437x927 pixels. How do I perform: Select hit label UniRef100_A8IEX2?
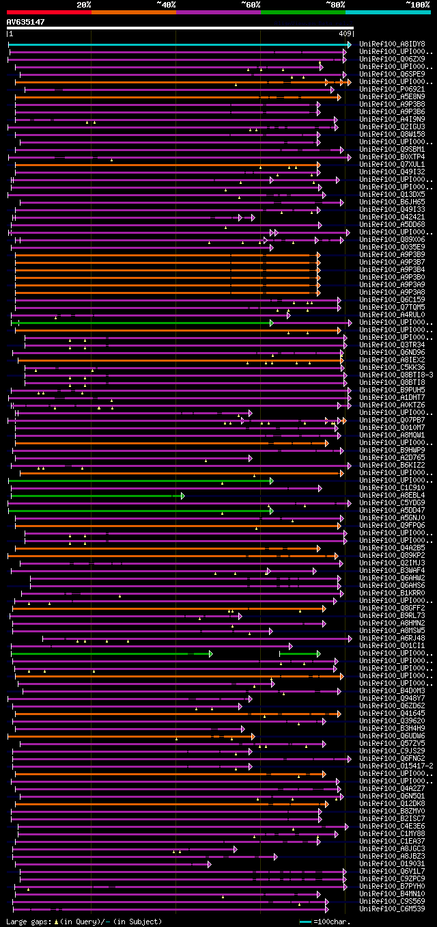[393, 360]
